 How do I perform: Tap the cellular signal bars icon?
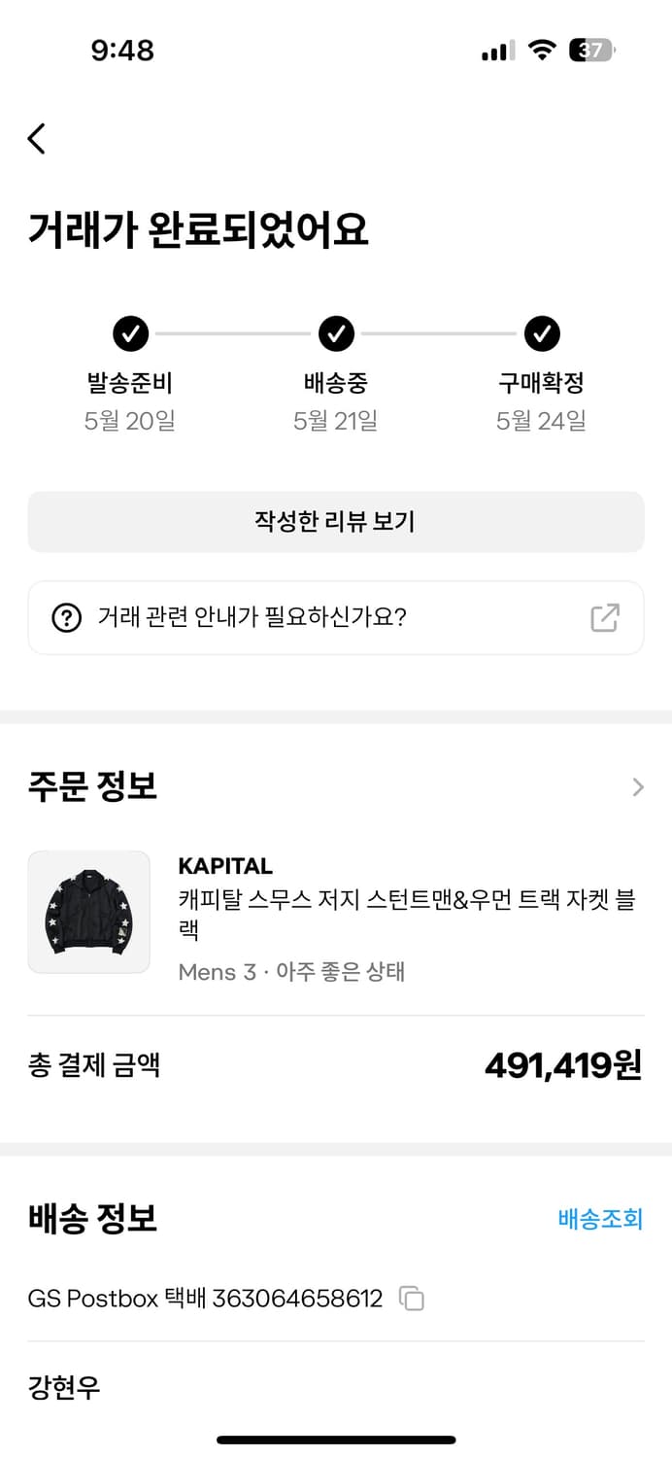click(496, 51)
